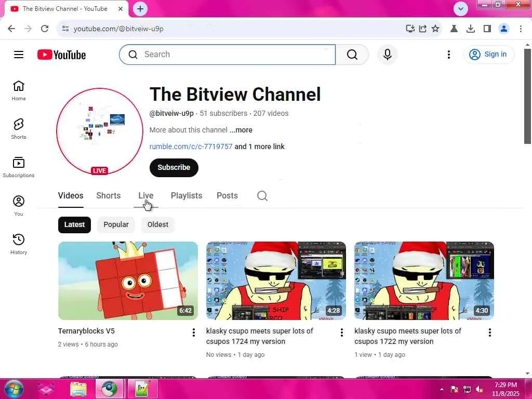Start voice search with microphone icon

point(388,54)
